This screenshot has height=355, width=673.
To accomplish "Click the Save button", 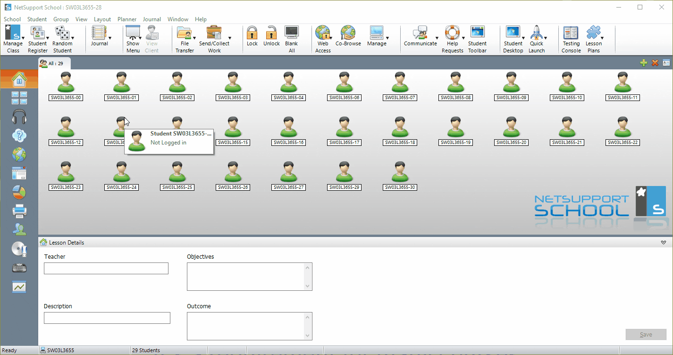I will tap(646, 335).
